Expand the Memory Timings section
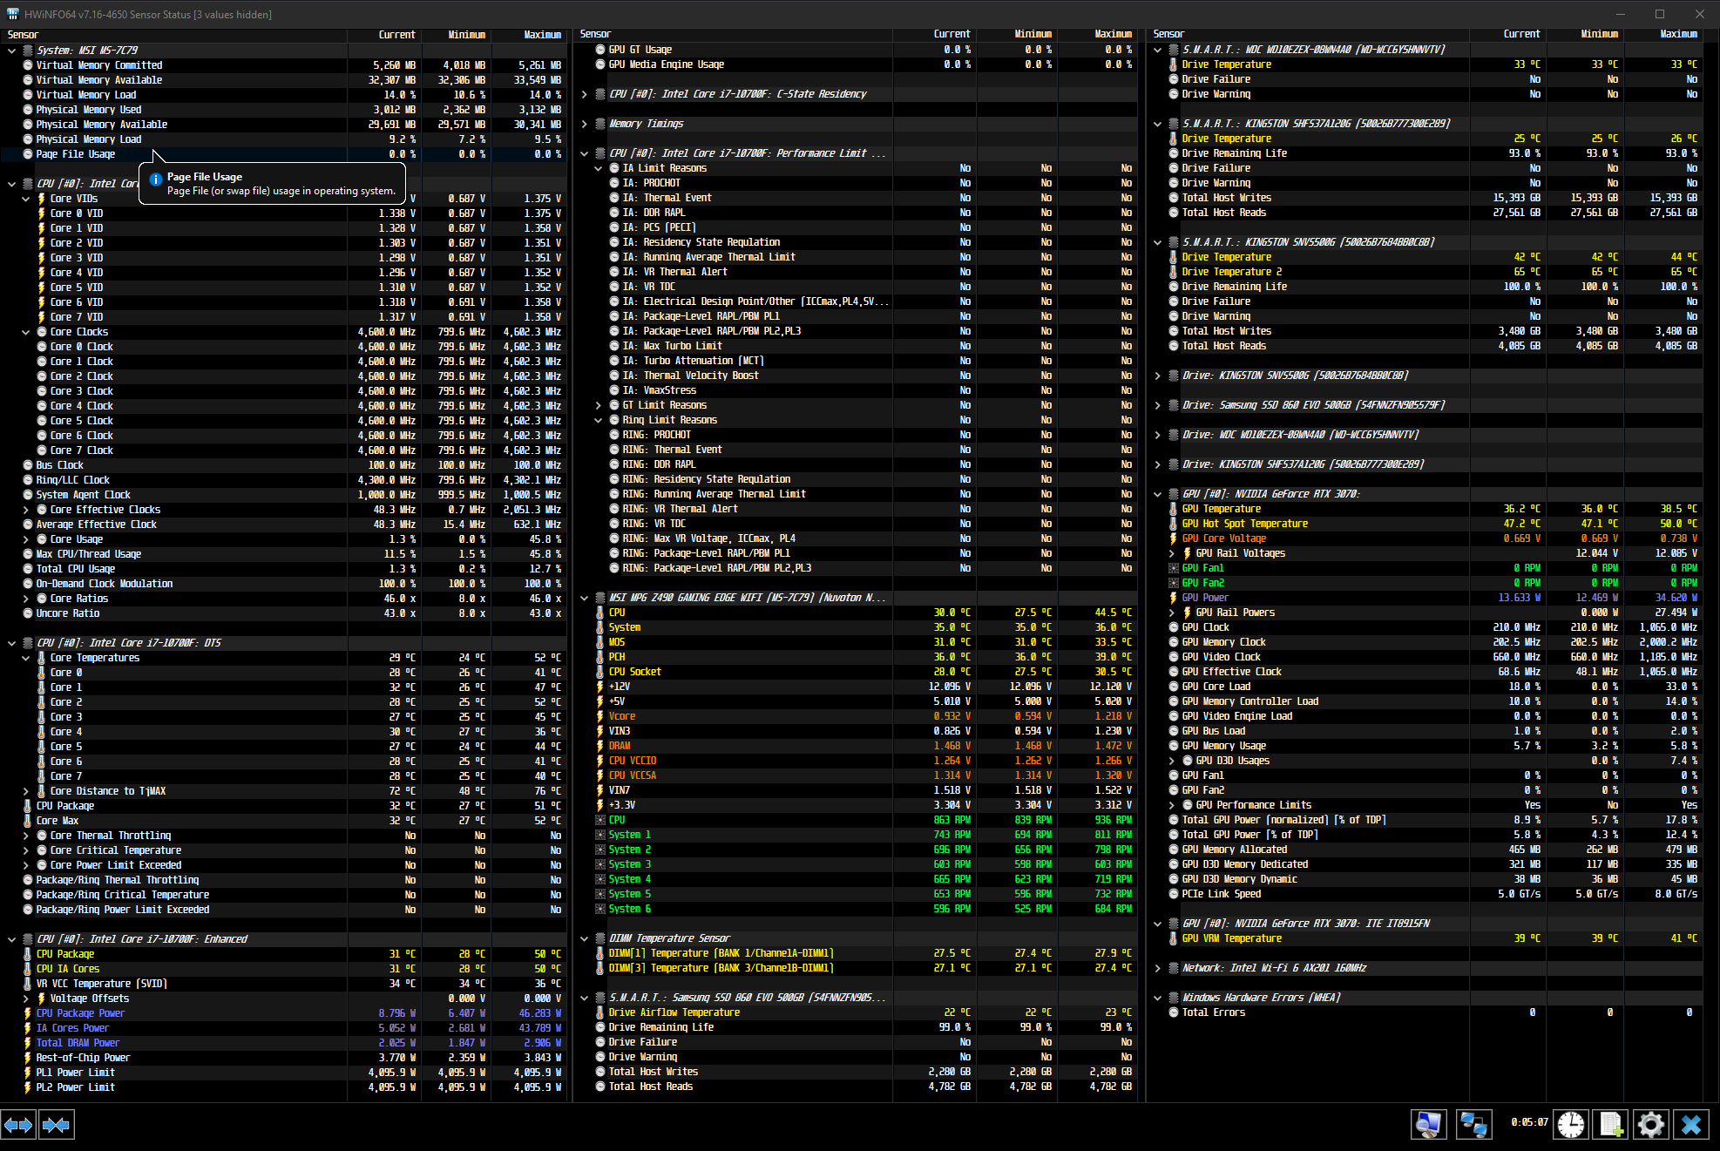Viewport: 1720px width, 1151px height. (585, 124)
